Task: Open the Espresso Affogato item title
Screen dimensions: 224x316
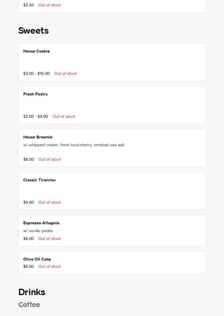Action: point(41,223)
